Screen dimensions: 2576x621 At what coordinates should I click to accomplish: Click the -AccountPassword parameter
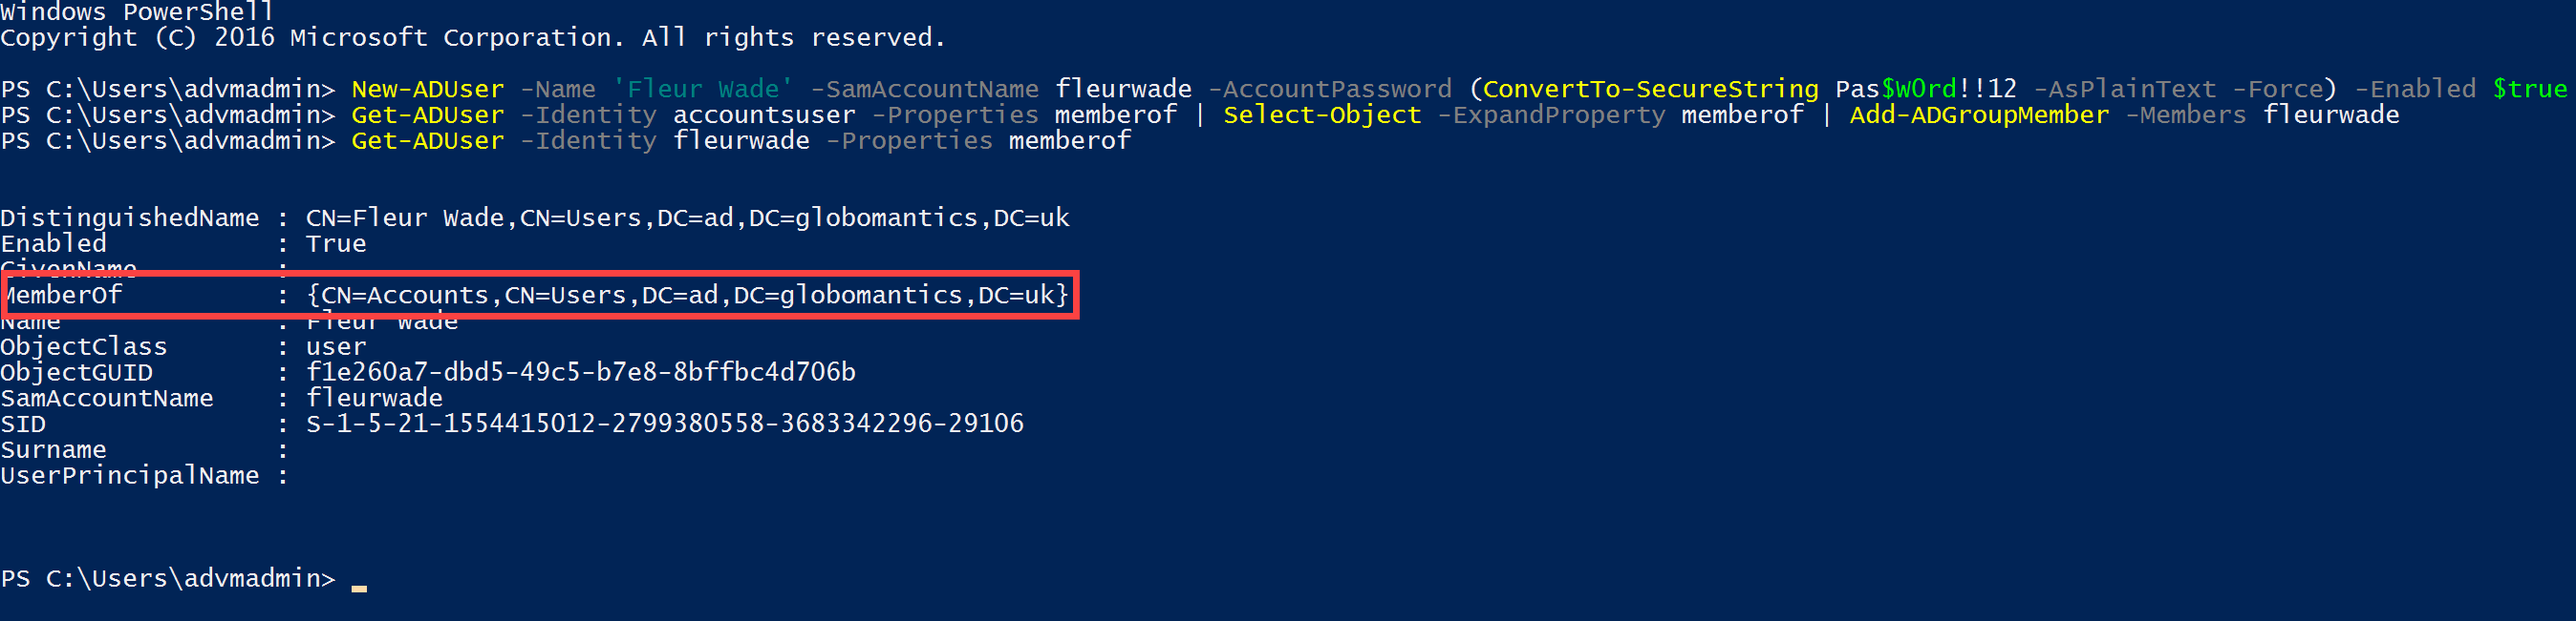(x=1329, y=89)
